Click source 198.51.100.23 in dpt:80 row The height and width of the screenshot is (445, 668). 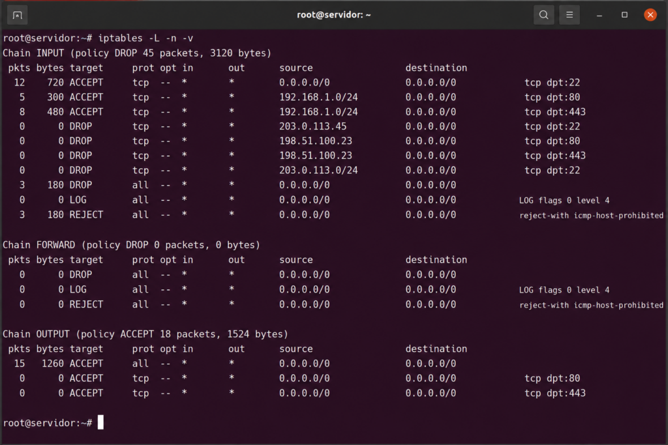coord(316,141)
